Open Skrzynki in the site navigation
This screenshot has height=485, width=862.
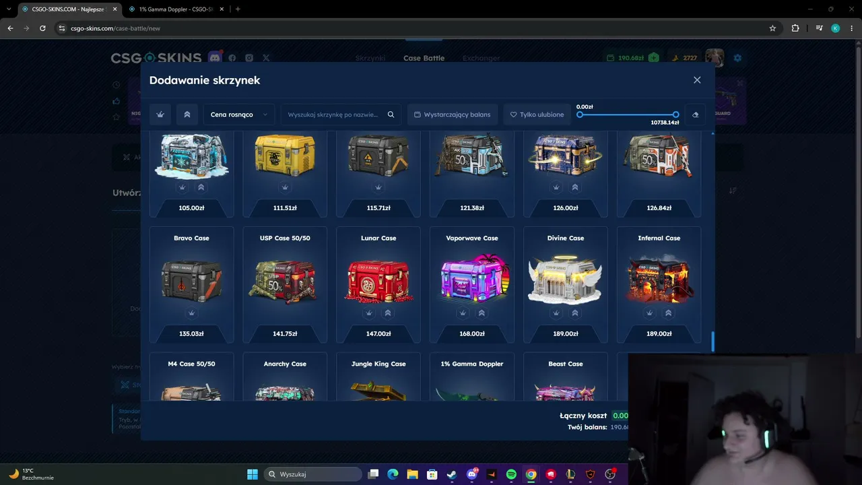(x=370, y=58)
